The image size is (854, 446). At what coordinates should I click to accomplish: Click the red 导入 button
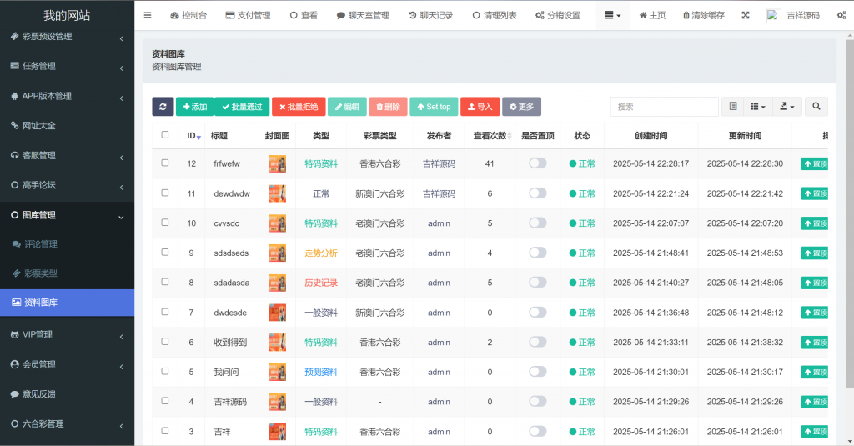coord(480,107)
